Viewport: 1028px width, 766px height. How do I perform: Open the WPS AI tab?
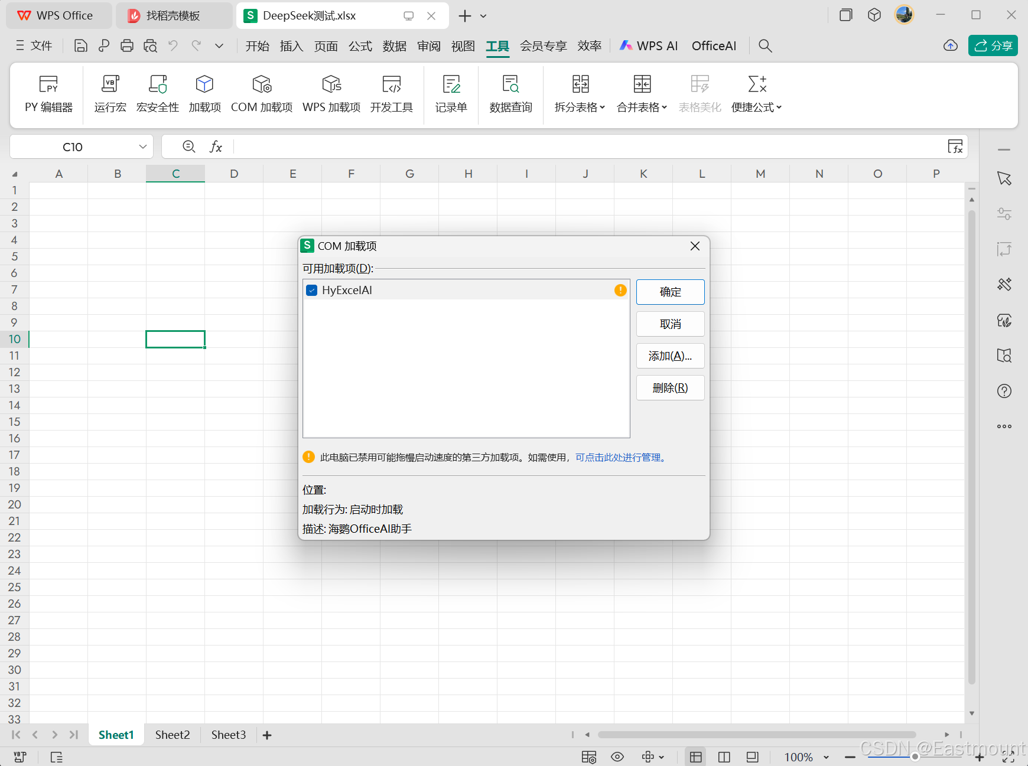pos(649,45)
